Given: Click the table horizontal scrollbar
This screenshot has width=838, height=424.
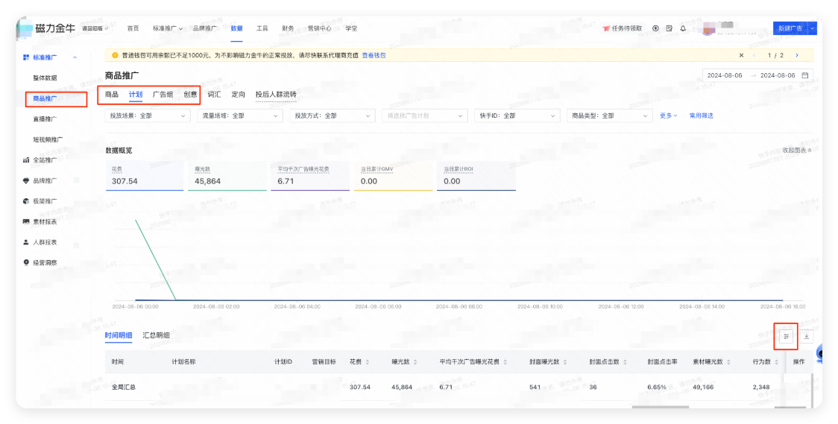Looking at the screenshot, I should tap(660, 407).
